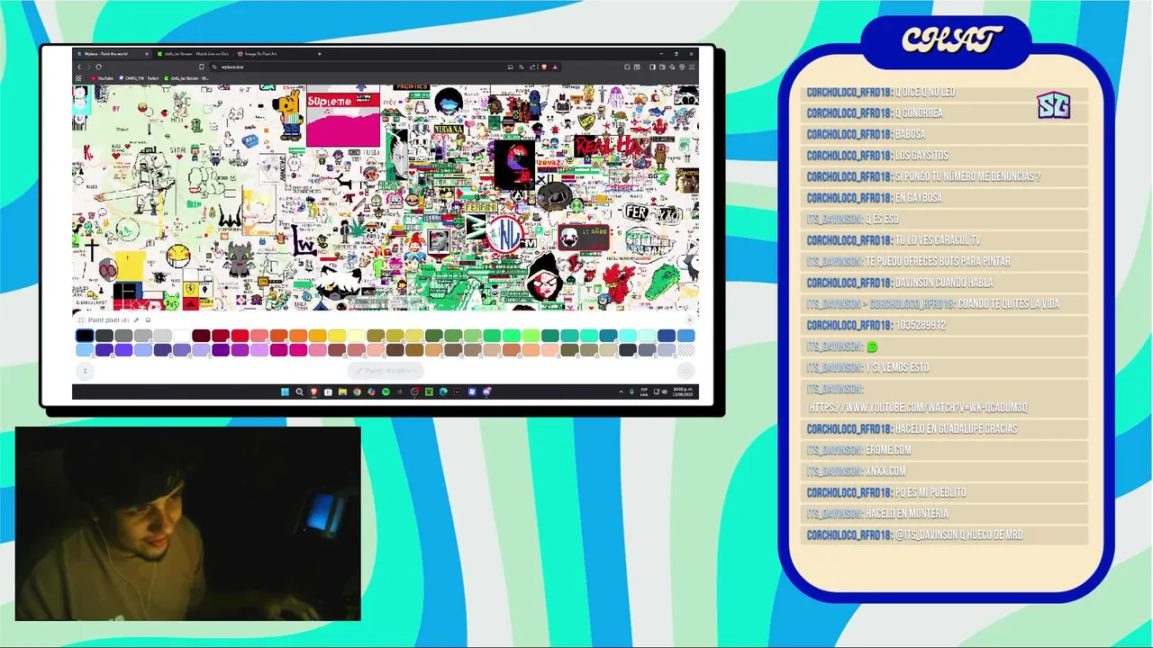The height and width of the screenshot is (648, 1153).
Task: Collapse the palette with the arrows button
Action: click(x=85, y=371)
